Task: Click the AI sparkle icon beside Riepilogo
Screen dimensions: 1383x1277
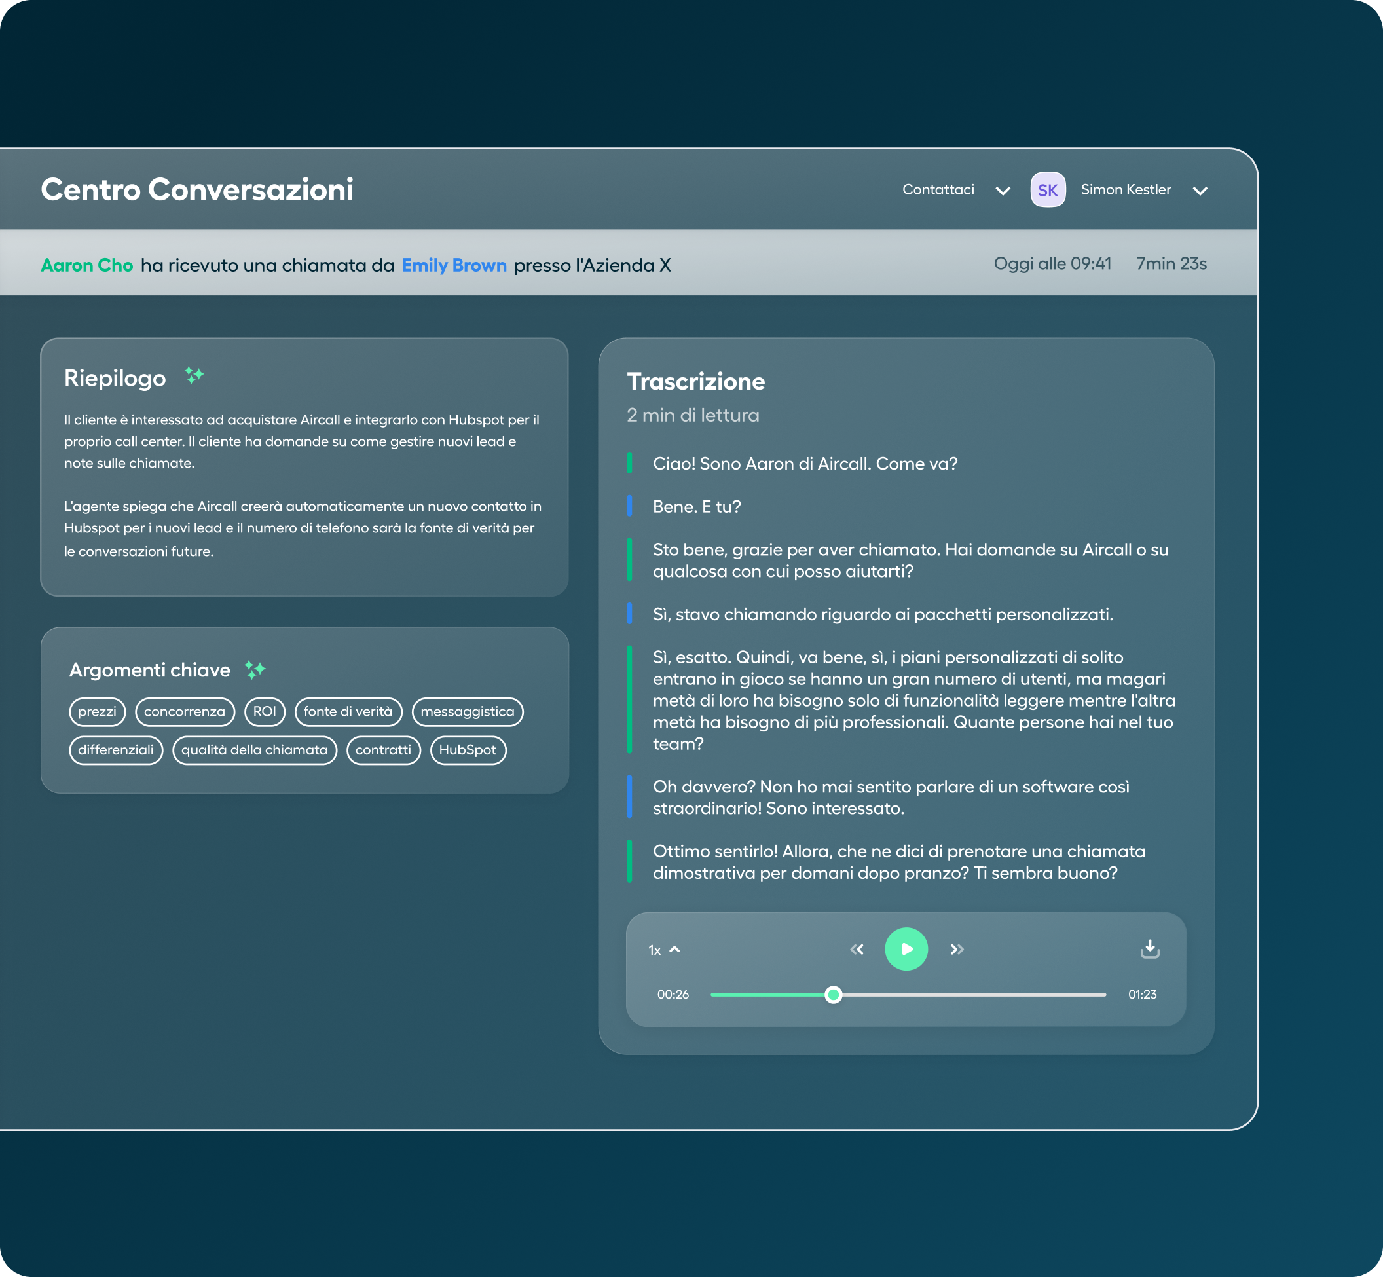Action: [x=194, y=375]
